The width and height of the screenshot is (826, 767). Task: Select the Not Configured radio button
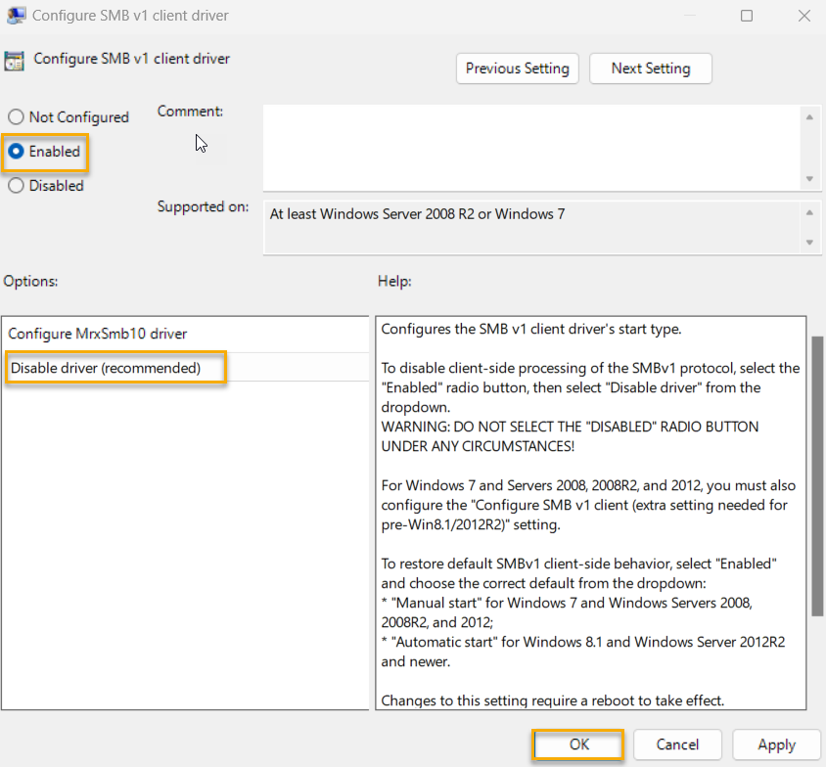tap(16, 116)
